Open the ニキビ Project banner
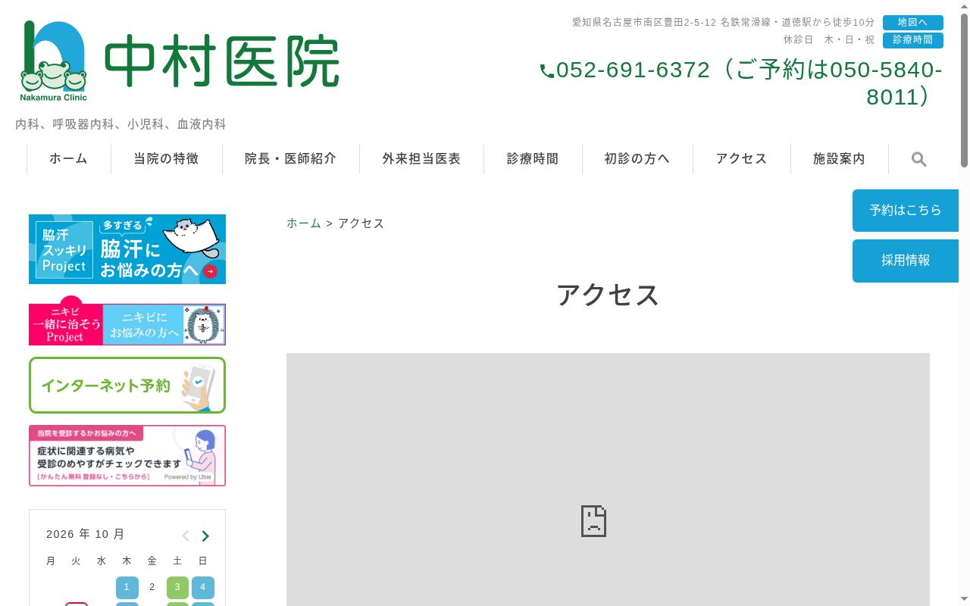The image size is (970, 606). (127, 321)
